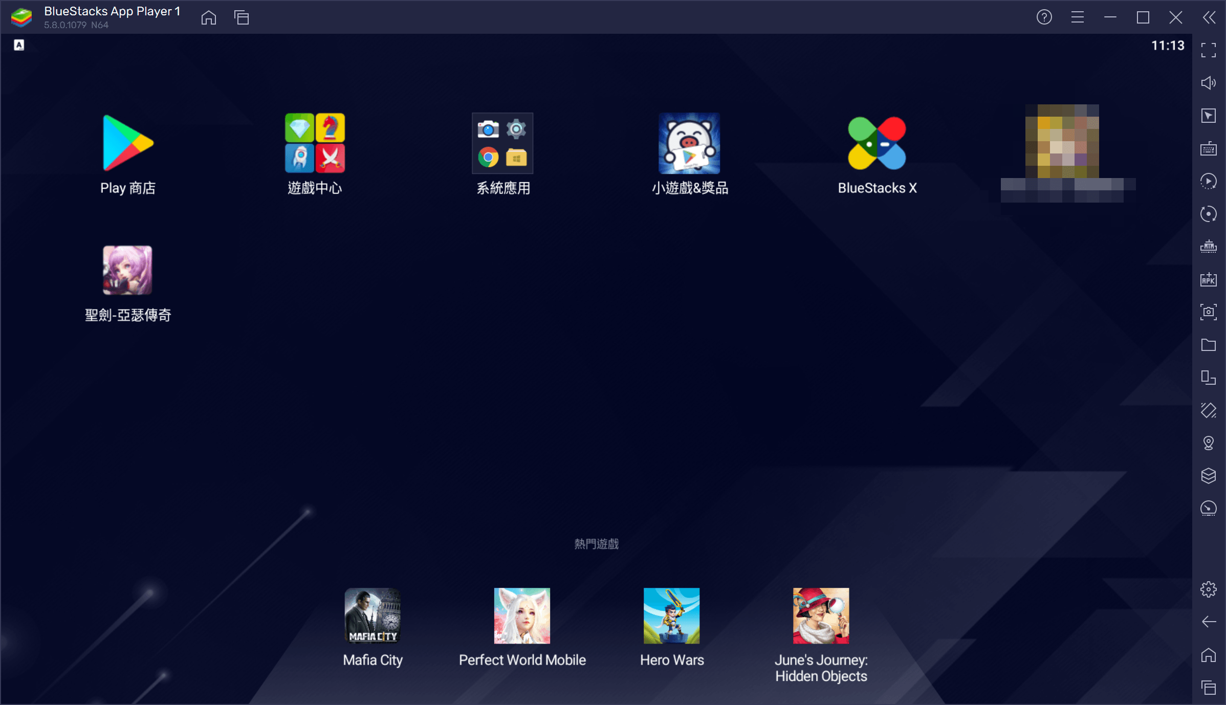
Task: Launch 小遊戲&獎品 app
Action: (x=689, y=143)
